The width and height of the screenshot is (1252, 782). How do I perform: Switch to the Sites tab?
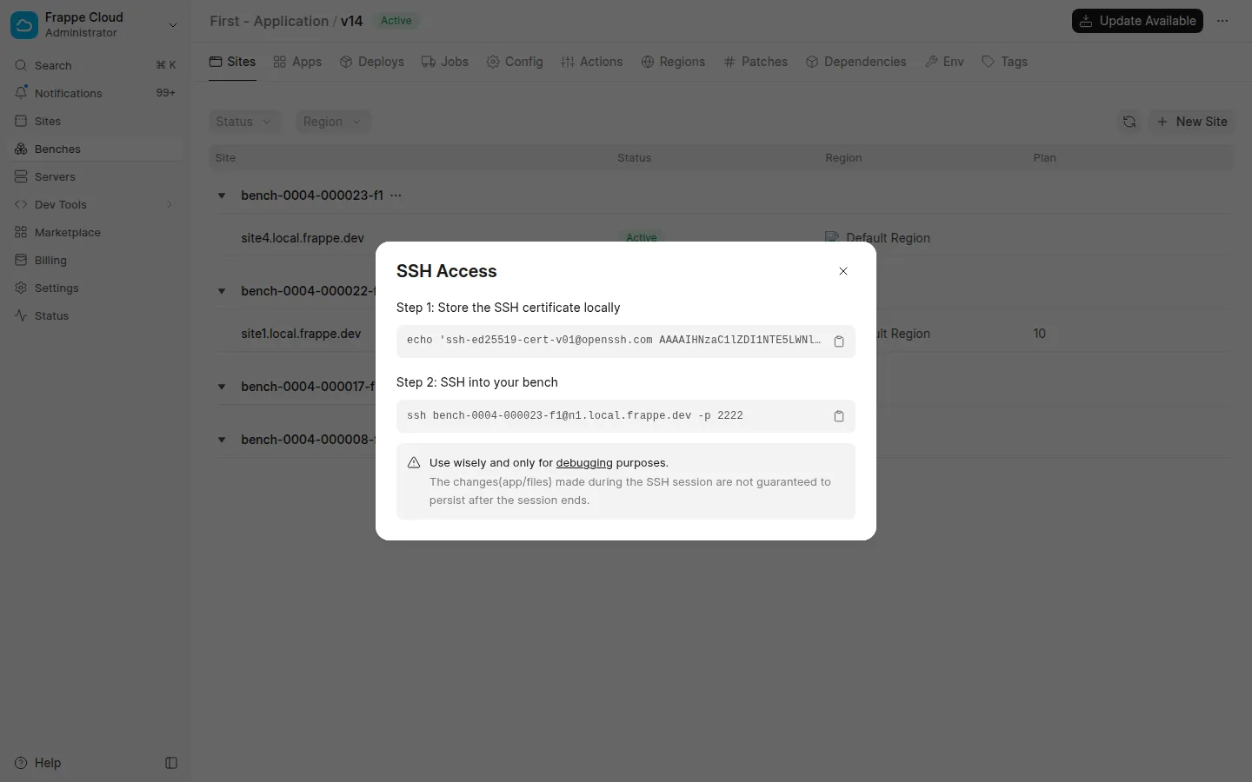[x=232, y=62]
